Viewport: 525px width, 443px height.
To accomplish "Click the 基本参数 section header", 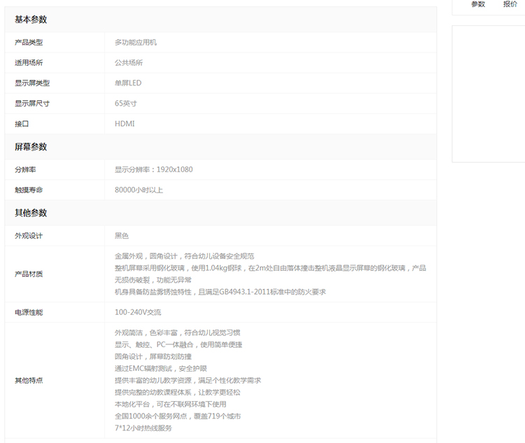I will [x=31, y=20].
